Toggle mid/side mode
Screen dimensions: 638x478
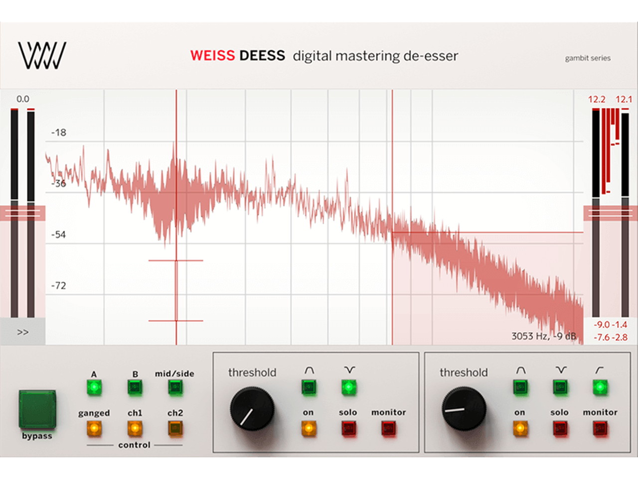[x=174, y=387]
